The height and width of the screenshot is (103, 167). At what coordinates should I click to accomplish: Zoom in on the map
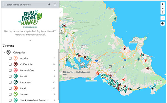pyautogui.click(x=163, y=4)
